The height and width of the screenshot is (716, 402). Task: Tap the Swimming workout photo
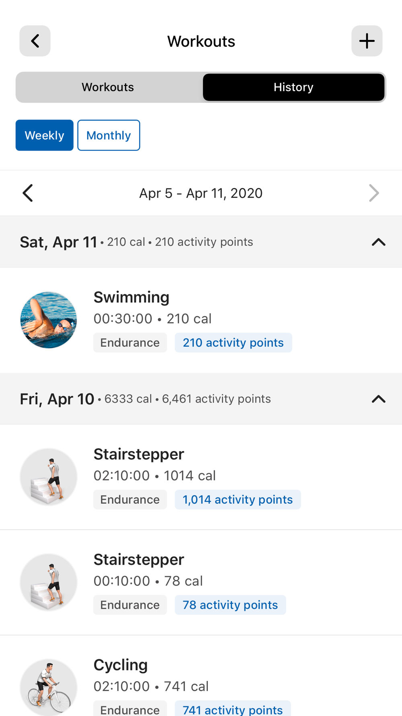coord(49,320)
